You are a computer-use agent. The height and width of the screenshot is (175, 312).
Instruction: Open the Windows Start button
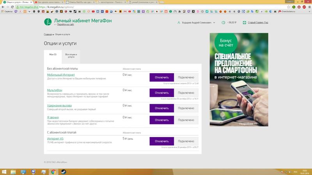pyautogui.click(x=4, y=172)
